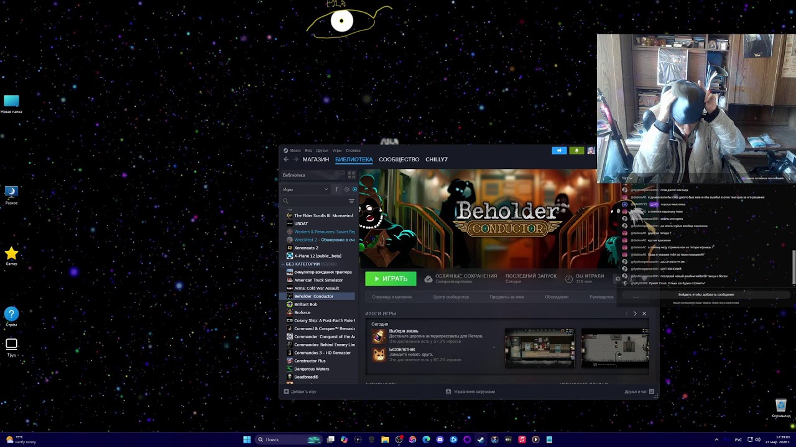Open the CHILLY7 profile tab
Image resolution: width=796 pixels, height=447 pixels.
(437, 160)
